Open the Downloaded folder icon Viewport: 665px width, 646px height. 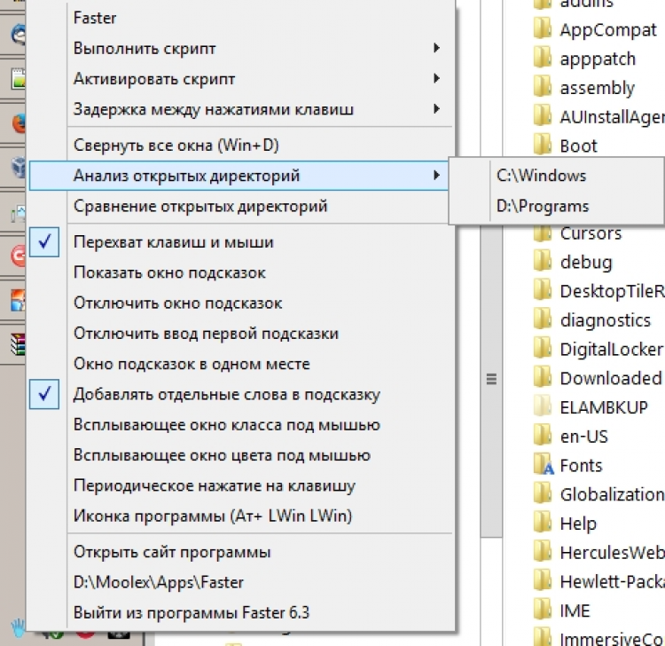(543, 378)
